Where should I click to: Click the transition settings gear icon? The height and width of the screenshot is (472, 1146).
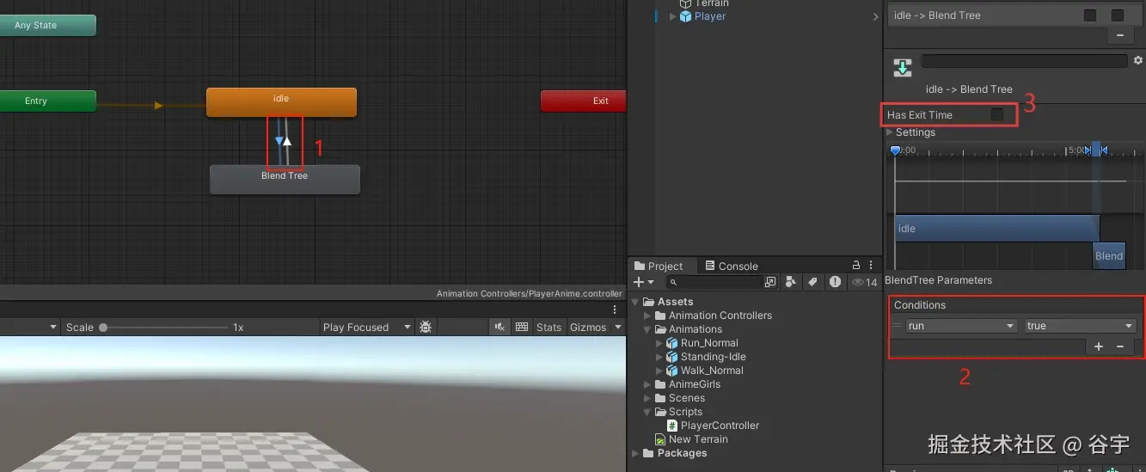coord(1138,61)
